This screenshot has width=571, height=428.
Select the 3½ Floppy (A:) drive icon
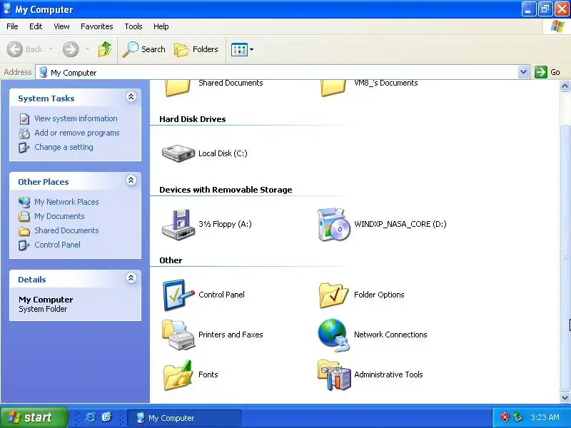tap(178, 225)
